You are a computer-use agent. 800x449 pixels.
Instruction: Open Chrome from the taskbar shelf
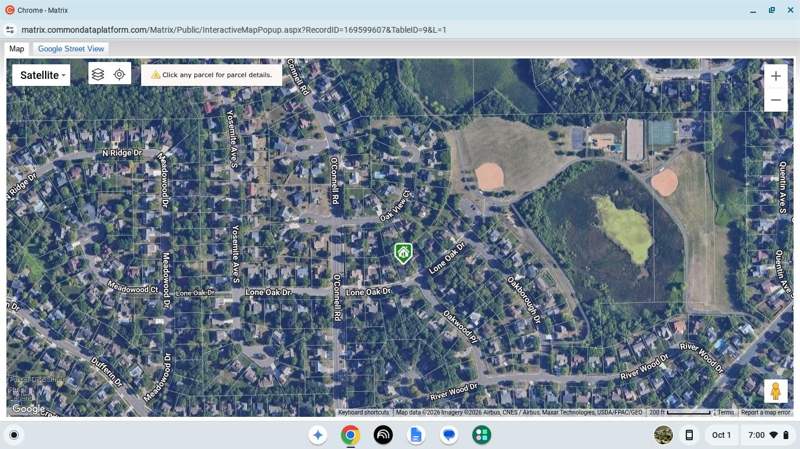point(351,435)
